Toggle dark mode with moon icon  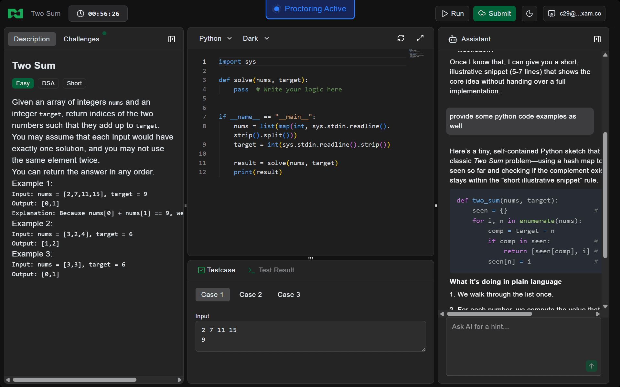[529, 14]
